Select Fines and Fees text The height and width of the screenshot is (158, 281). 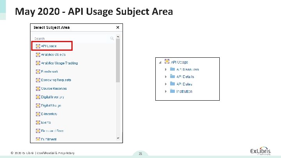52,131
